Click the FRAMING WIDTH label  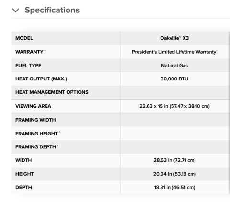(36, 120)
